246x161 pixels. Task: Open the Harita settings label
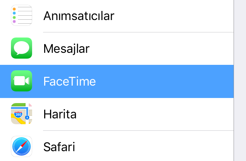[x=60, y=114]
